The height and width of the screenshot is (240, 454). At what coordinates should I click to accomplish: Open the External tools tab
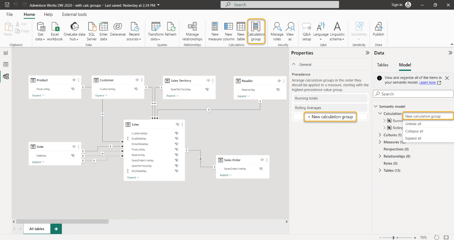tap(74, 14)
